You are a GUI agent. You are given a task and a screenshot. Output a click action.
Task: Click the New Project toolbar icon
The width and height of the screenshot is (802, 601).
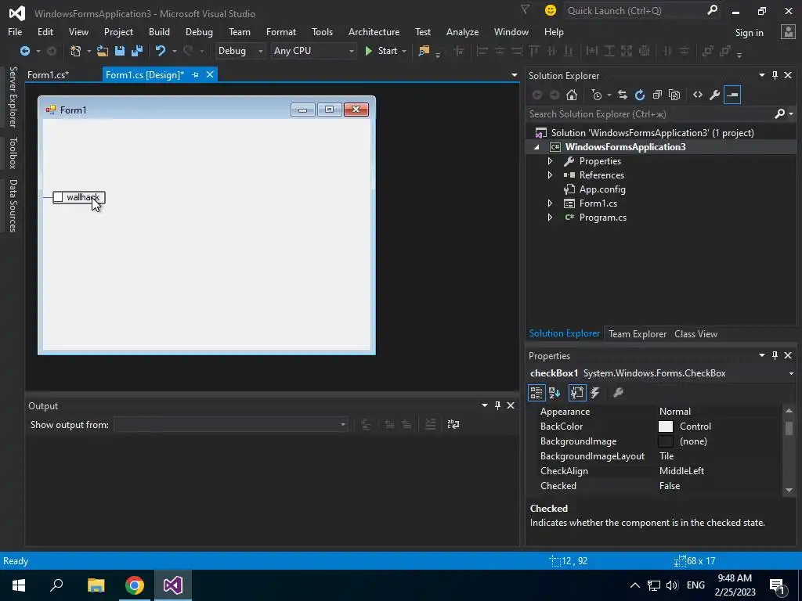click(75, 51)
